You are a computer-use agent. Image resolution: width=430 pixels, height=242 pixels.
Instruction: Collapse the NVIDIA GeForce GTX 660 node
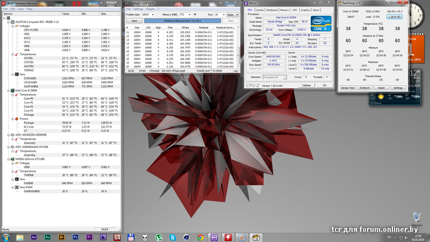9,159
